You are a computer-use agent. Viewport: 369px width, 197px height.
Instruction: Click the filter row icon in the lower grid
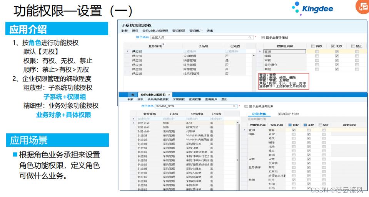pyautogui.click(x=134, y=119)
